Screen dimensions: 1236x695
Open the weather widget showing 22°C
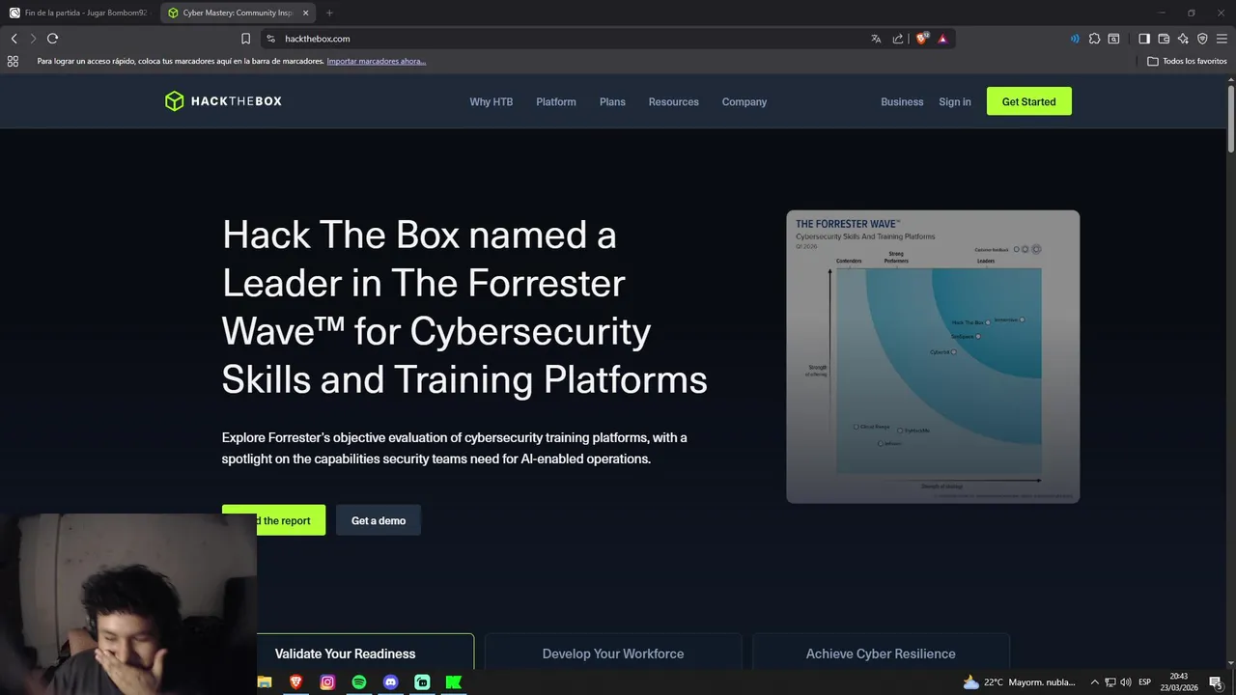(x=1019, y=682)
